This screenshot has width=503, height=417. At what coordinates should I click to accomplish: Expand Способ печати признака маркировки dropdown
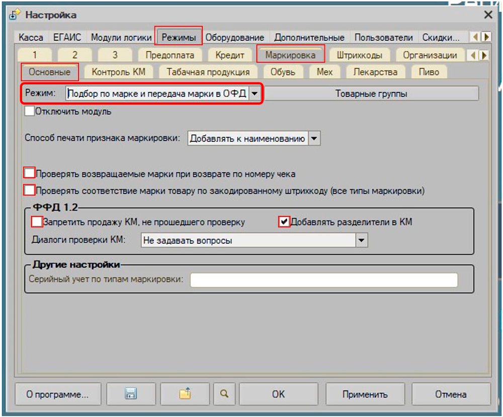point(314,139)
